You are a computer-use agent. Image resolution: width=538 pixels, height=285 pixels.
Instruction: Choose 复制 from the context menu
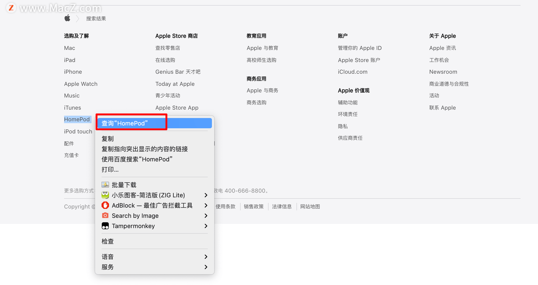click(155, 139)
